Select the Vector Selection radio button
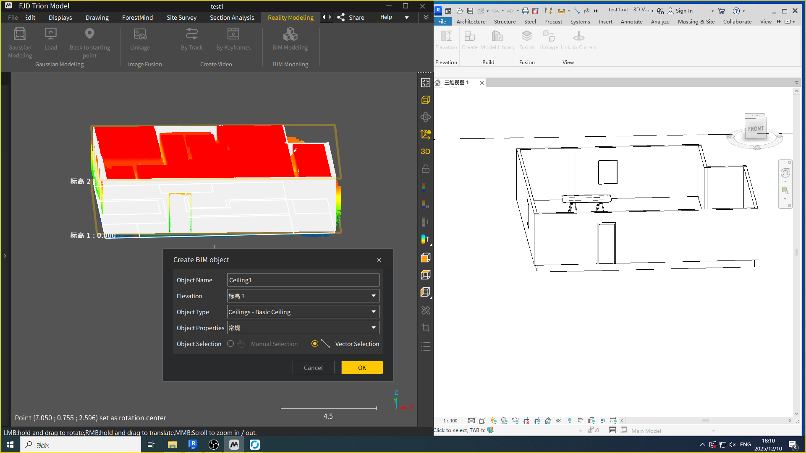The width and height of the screenshot is (806, 453). click(x=315, y=344)
